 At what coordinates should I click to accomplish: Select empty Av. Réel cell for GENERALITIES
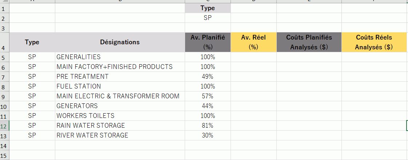click(253, 57)
